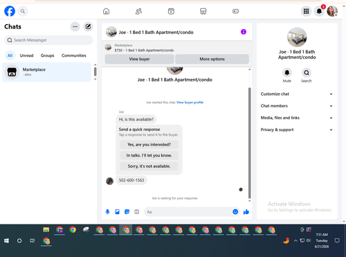
Task: Open Chats options three-dot button
Action: [x=75, y=26]
